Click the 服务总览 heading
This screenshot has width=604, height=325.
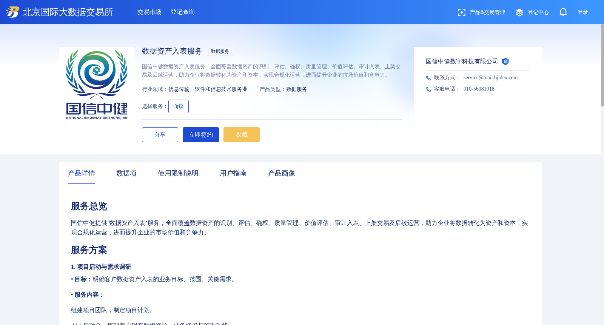point(89,206)
